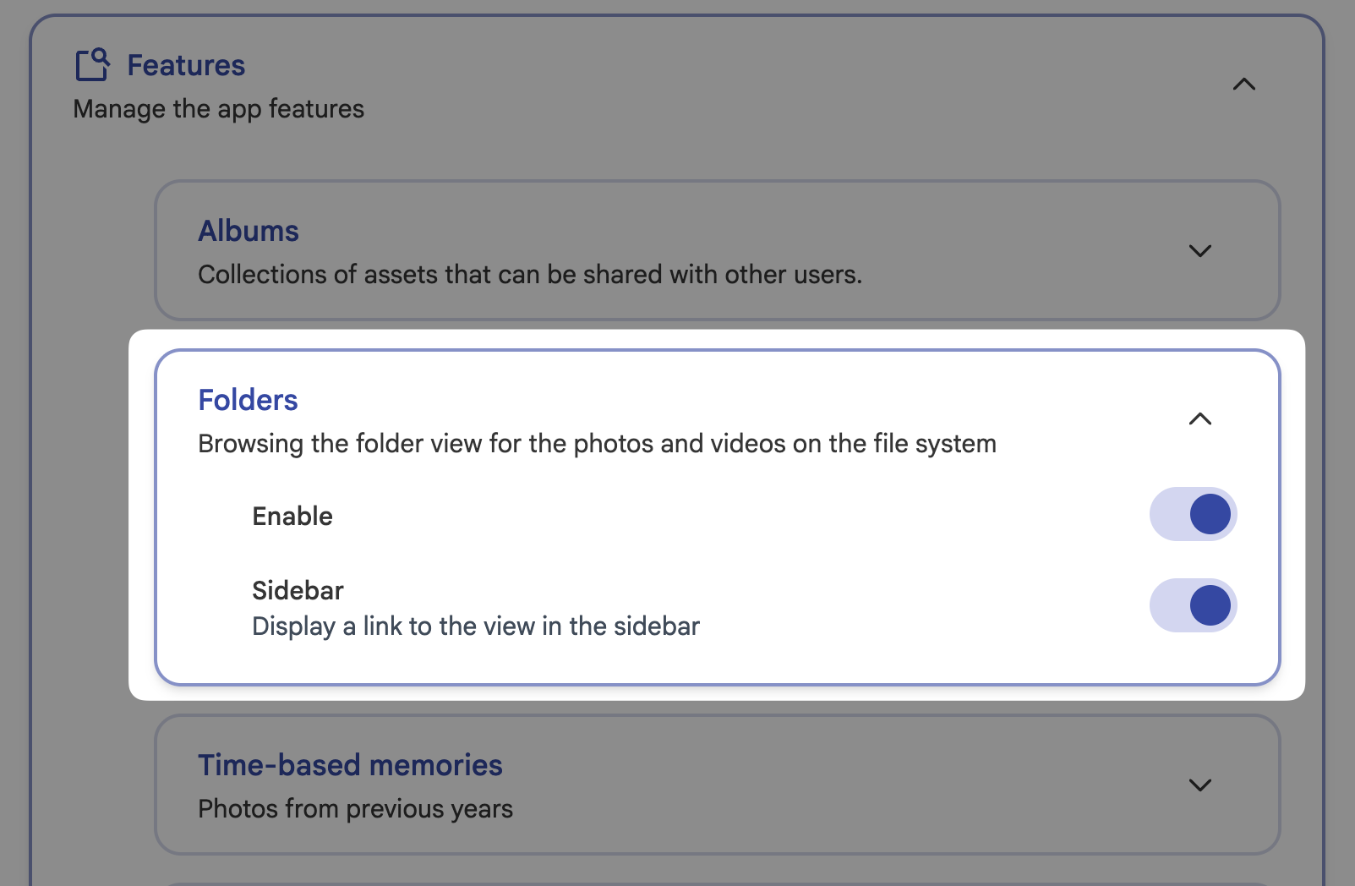Expand the Albums section
Image resolution: width=1355 pixels, height=886 pixels.
1200,251
